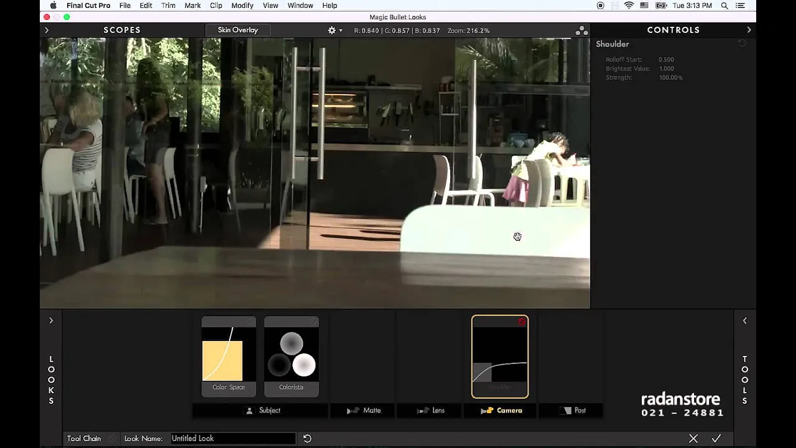Open the Apple menu
Screen dimensions: 796x448
click(53, 6)
